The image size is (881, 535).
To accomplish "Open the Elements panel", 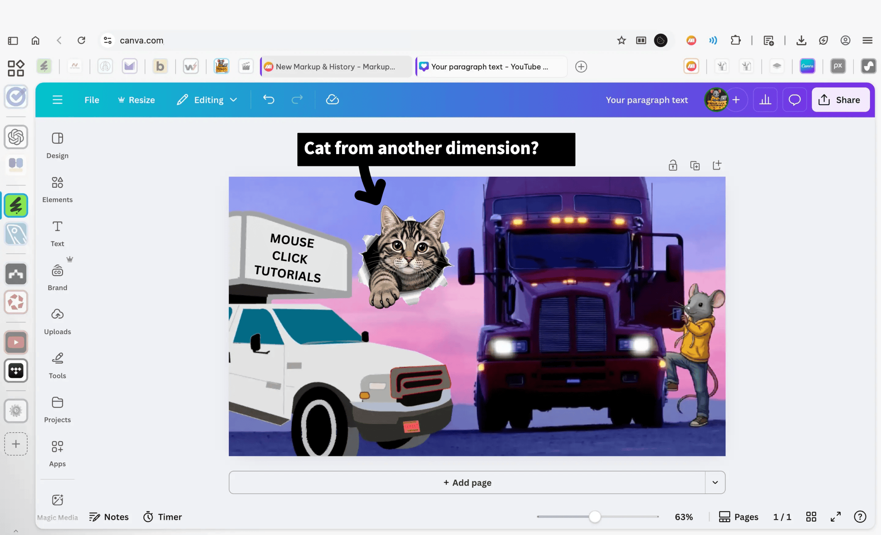I will click(57, 189).
